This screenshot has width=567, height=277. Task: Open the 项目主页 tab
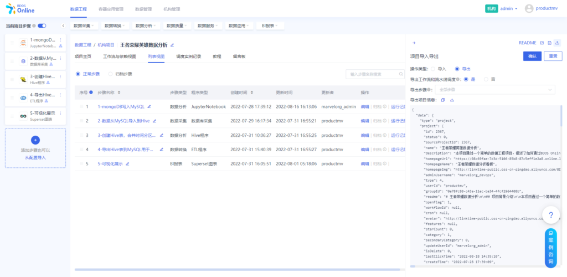point(83,57)
